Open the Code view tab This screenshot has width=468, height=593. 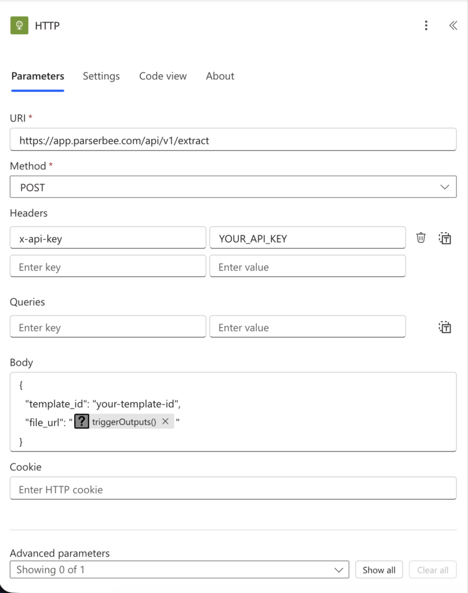click(163, 76)
